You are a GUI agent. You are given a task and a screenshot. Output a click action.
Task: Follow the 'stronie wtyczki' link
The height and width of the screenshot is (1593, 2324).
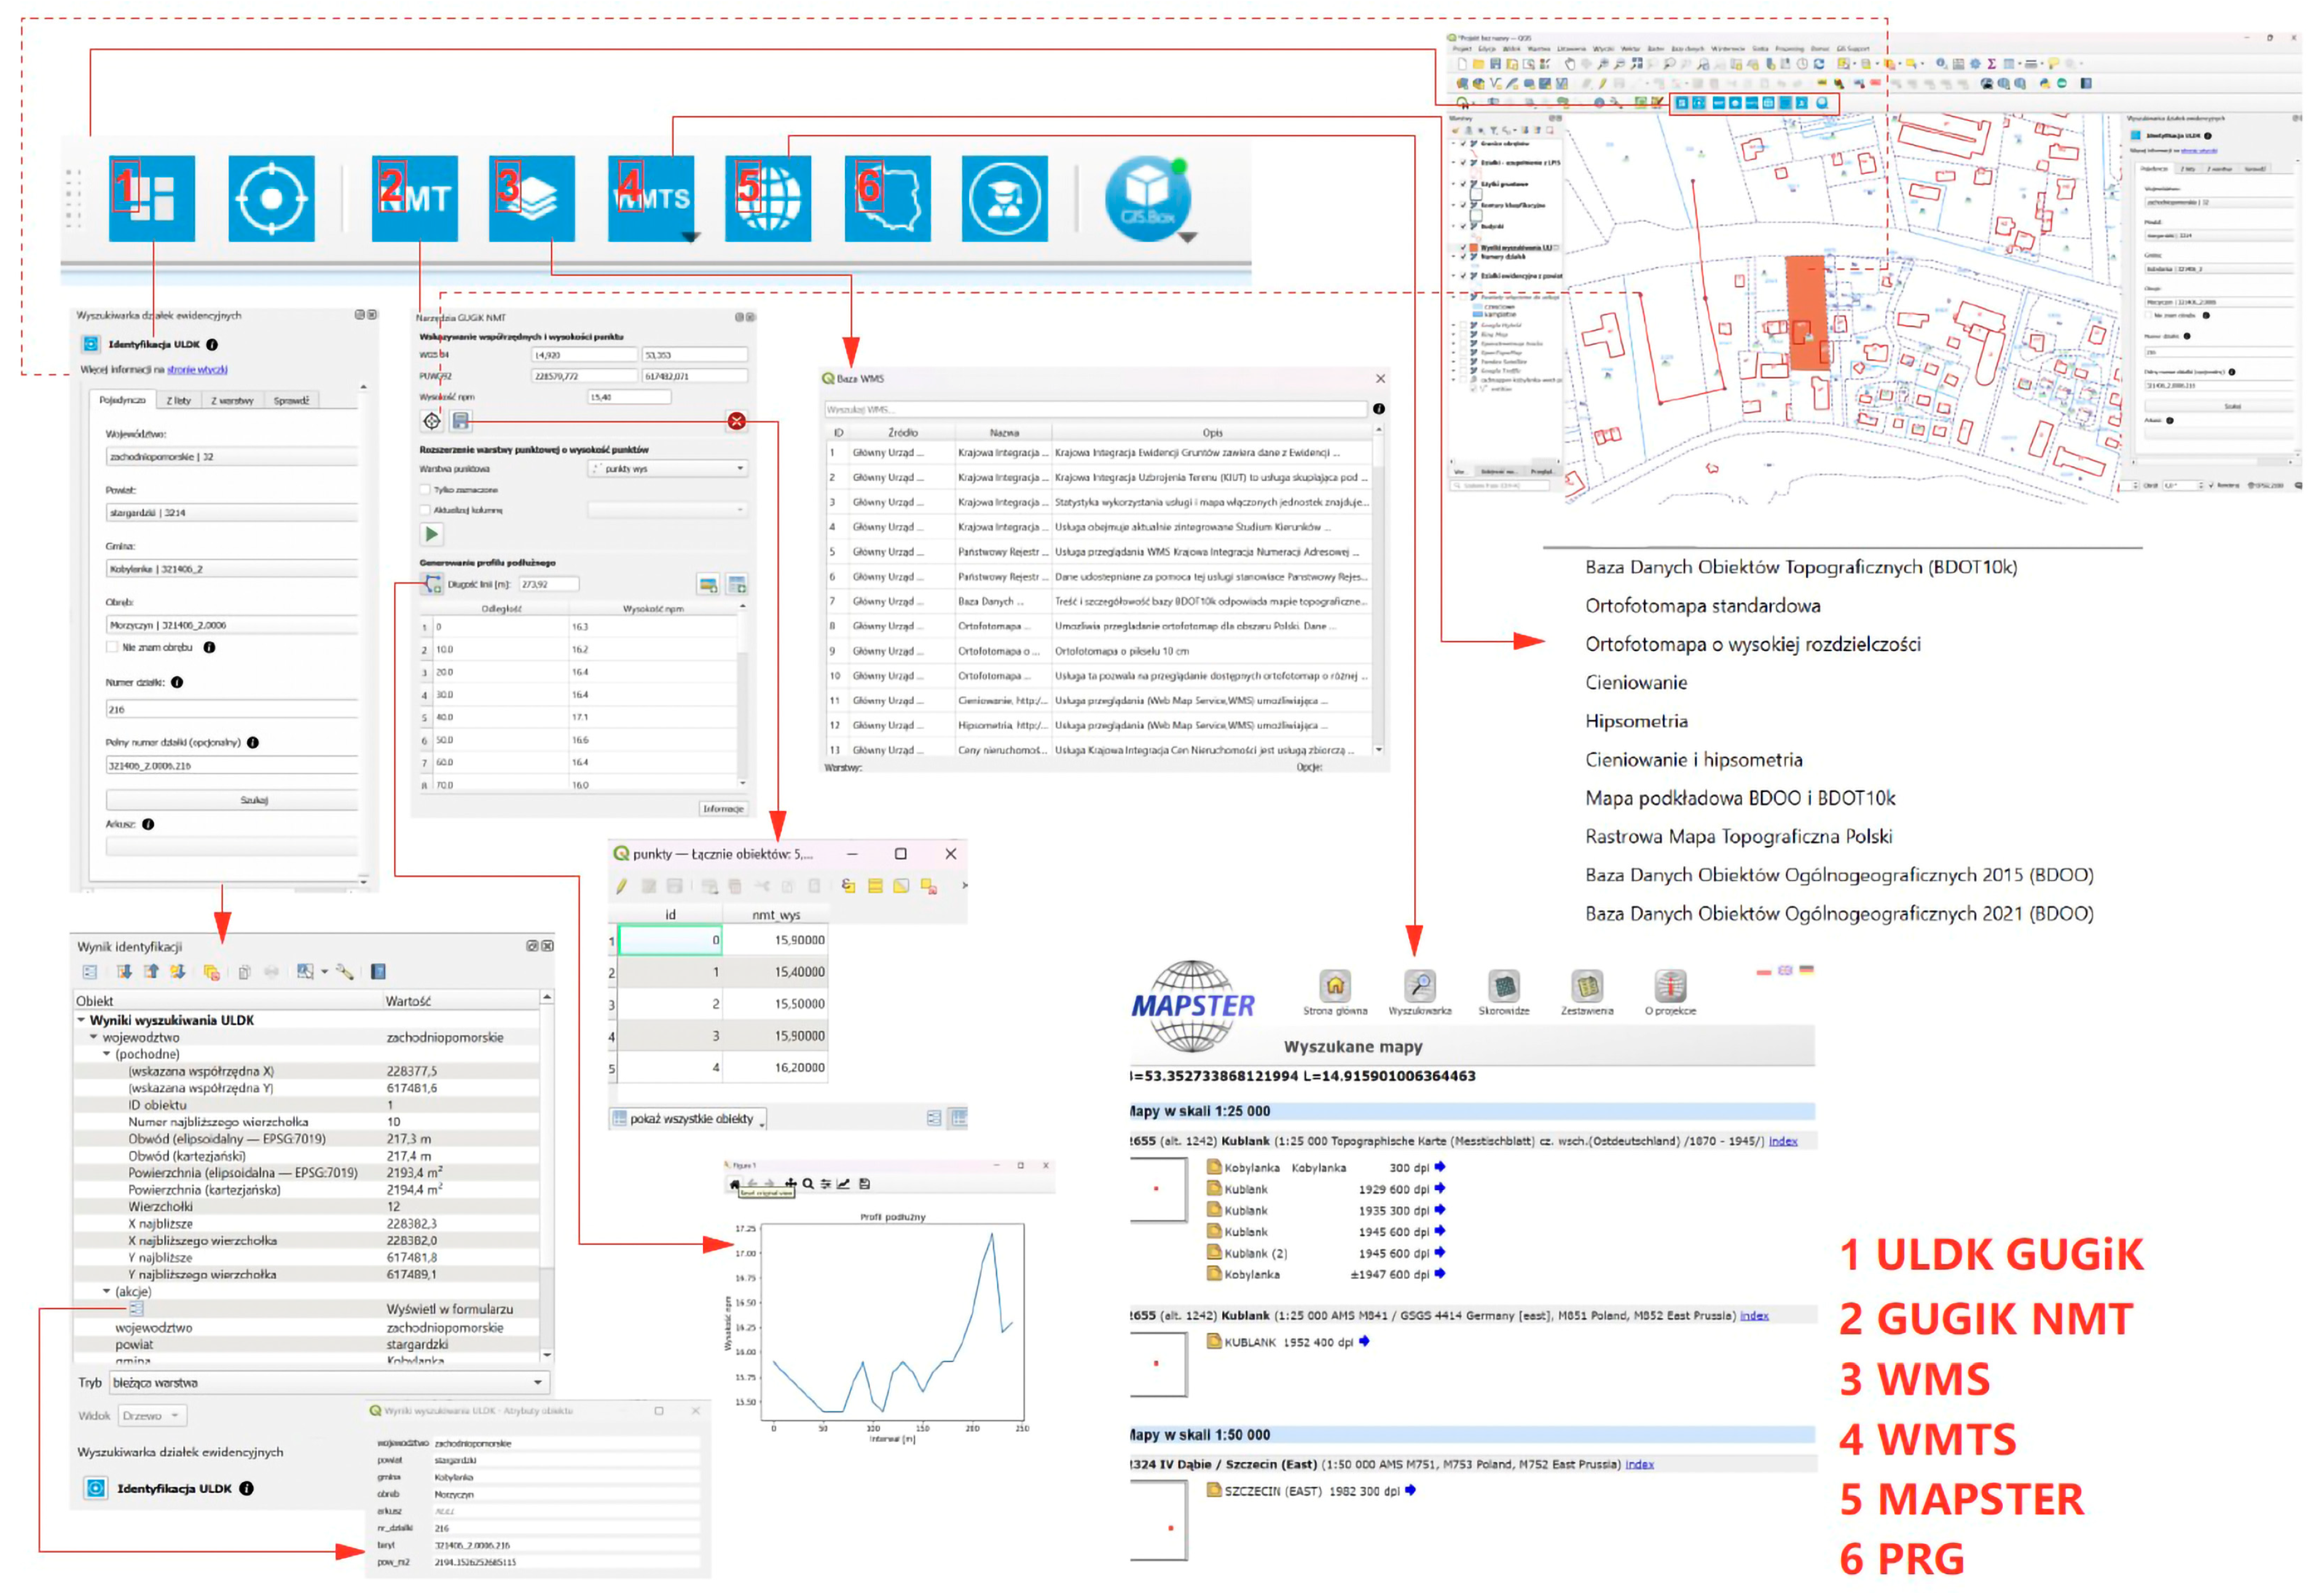tap(197, 370)
